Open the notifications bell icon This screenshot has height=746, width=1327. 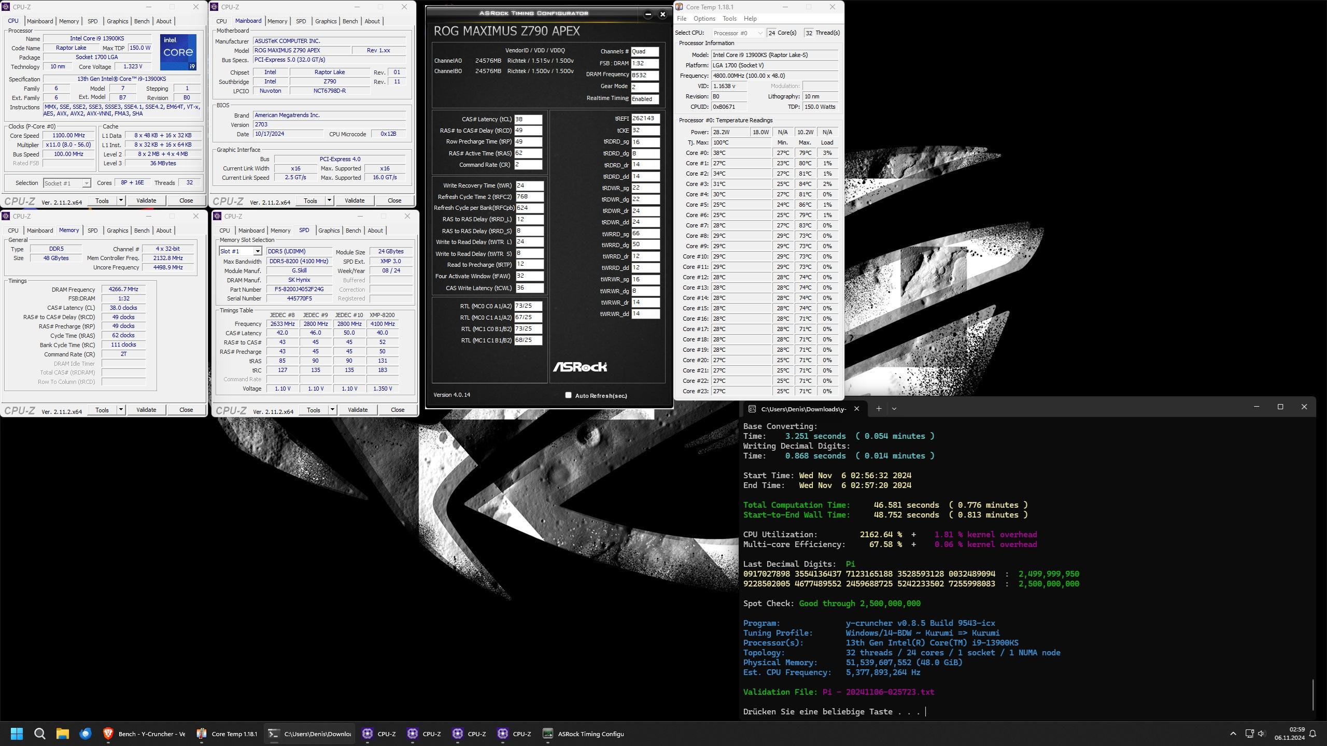(x=1313, y=734)
